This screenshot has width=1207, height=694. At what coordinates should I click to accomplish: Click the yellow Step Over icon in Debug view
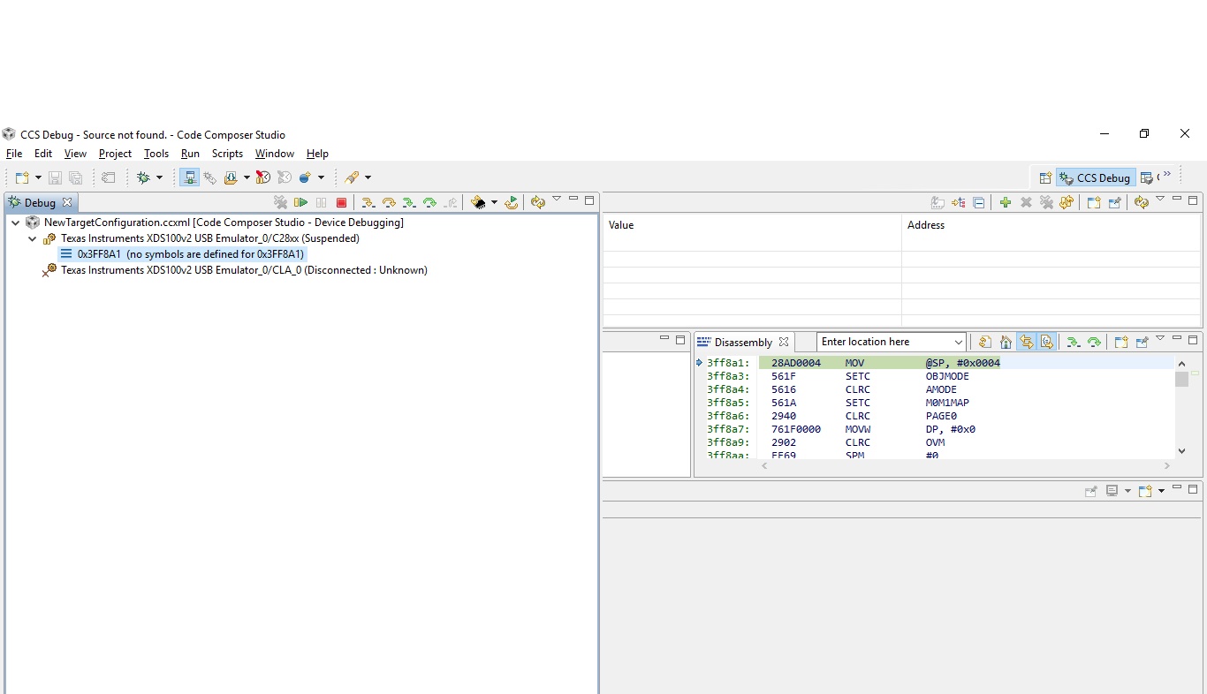click(389, 202)
